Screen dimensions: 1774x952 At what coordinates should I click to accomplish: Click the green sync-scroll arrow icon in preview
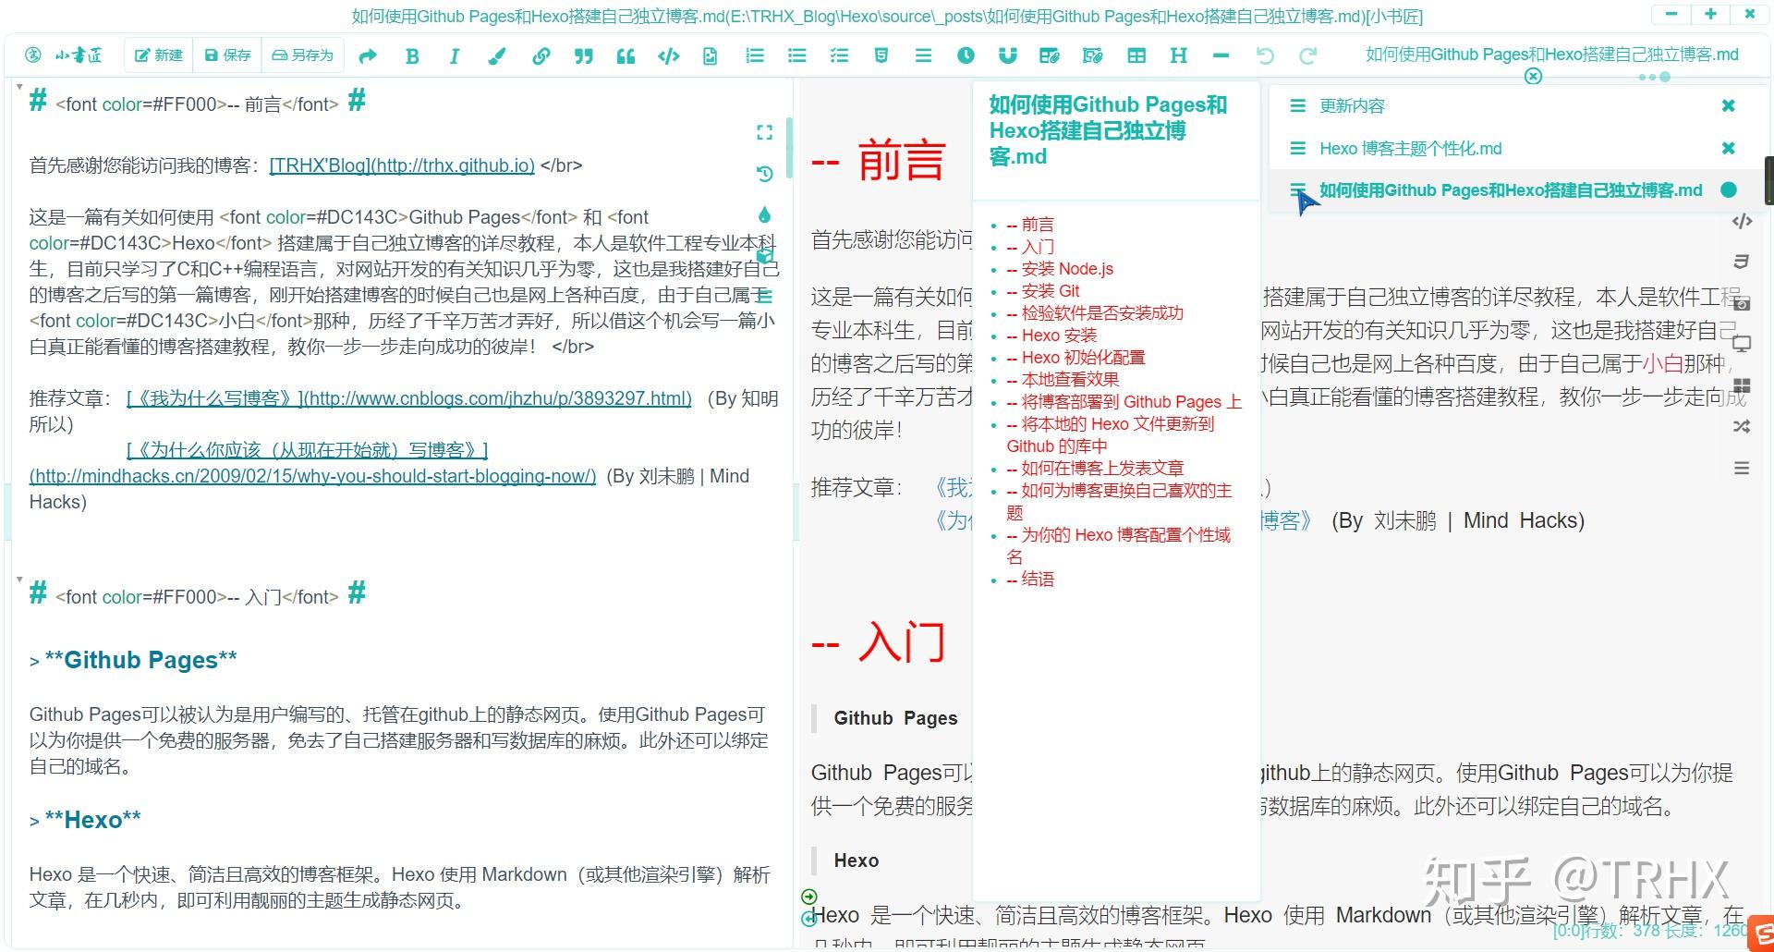click(809, 896)
